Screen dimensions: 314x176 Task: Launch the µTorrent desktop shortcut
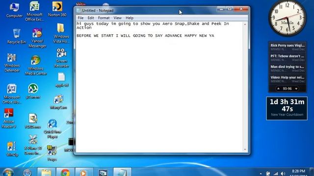[33, 91]
